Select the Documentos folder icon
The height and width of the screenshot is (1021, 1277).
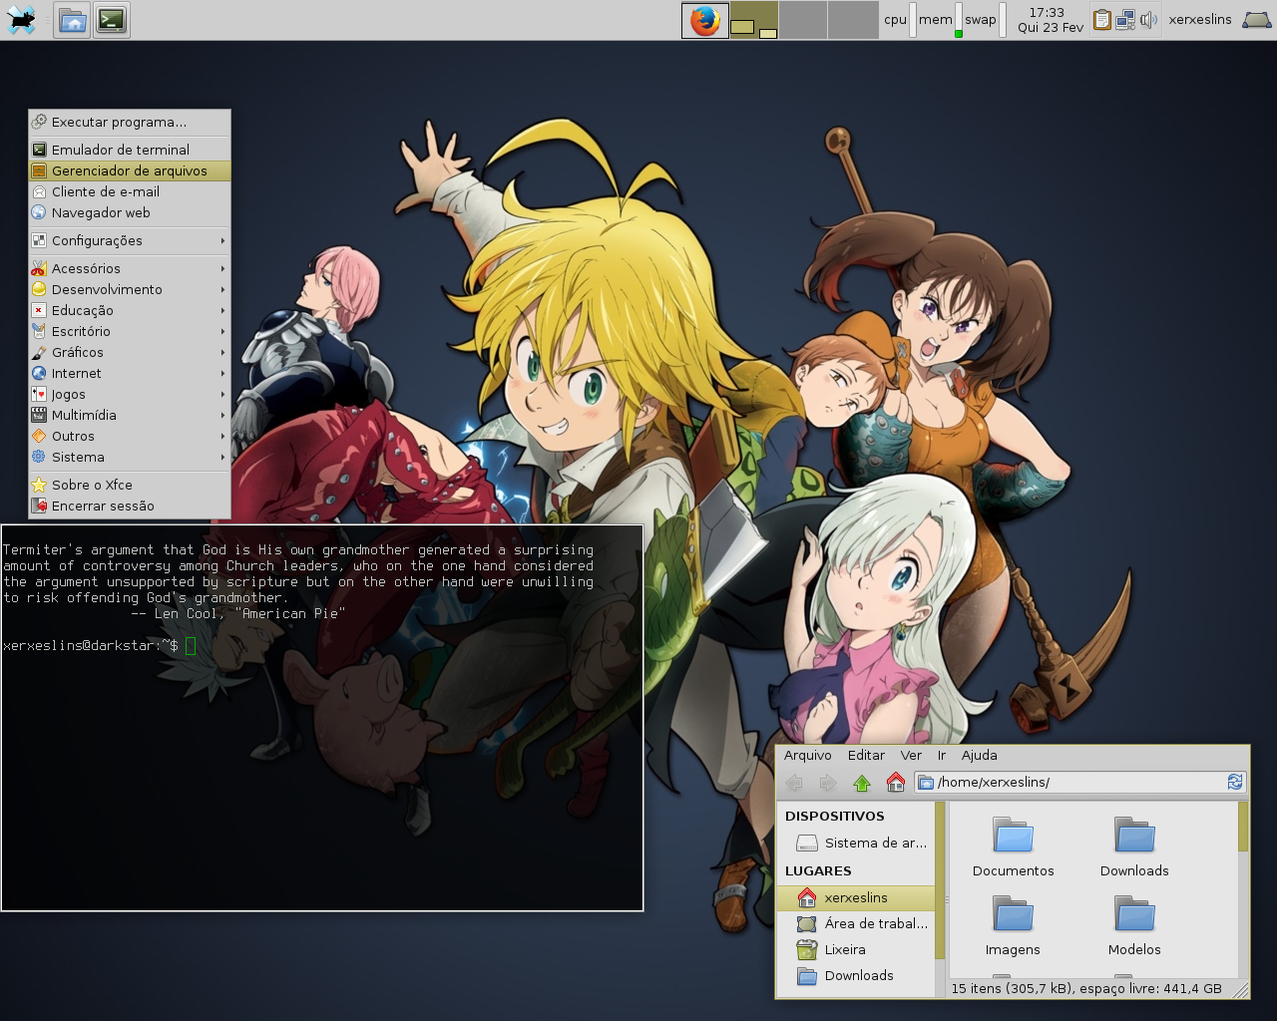point(1013,848)
